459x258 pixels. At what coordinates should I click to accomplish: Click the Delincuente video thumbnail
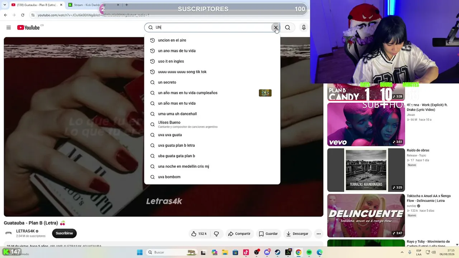click(x=366, y=215)
